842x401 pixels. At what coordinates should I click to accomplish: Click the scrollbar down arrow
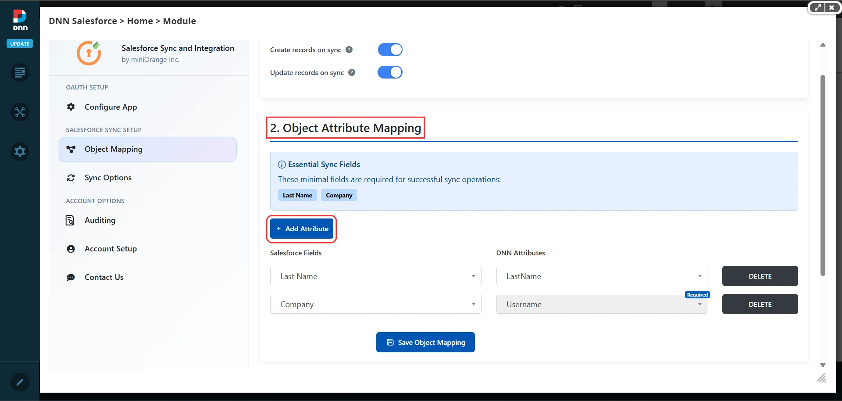point(823,365)
